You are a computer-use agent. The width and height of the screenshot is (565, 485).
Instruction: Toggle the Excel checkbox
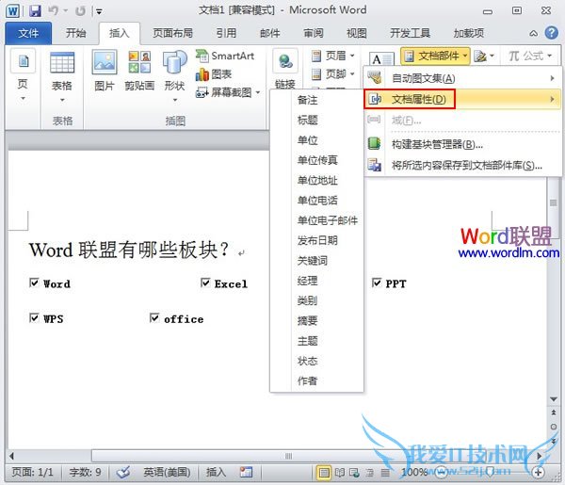205,283
